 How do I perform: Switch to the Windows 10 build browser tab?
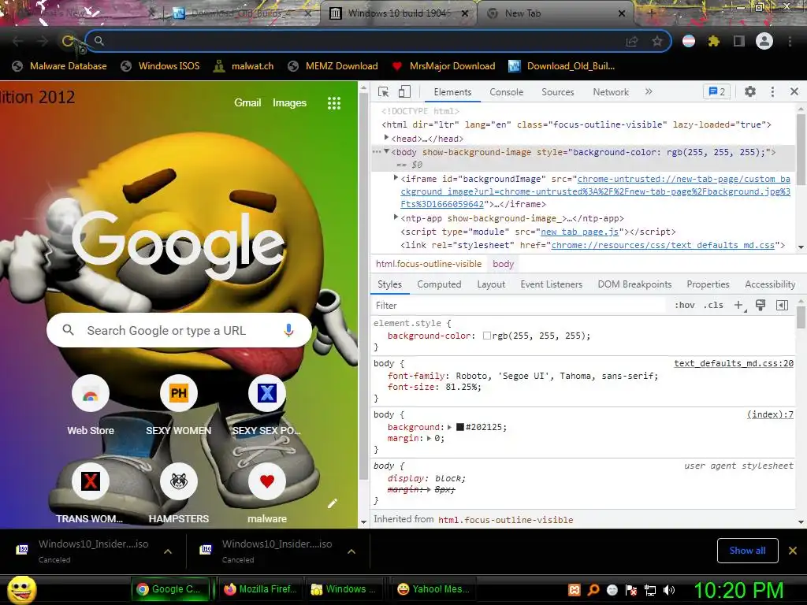point(399,13)
